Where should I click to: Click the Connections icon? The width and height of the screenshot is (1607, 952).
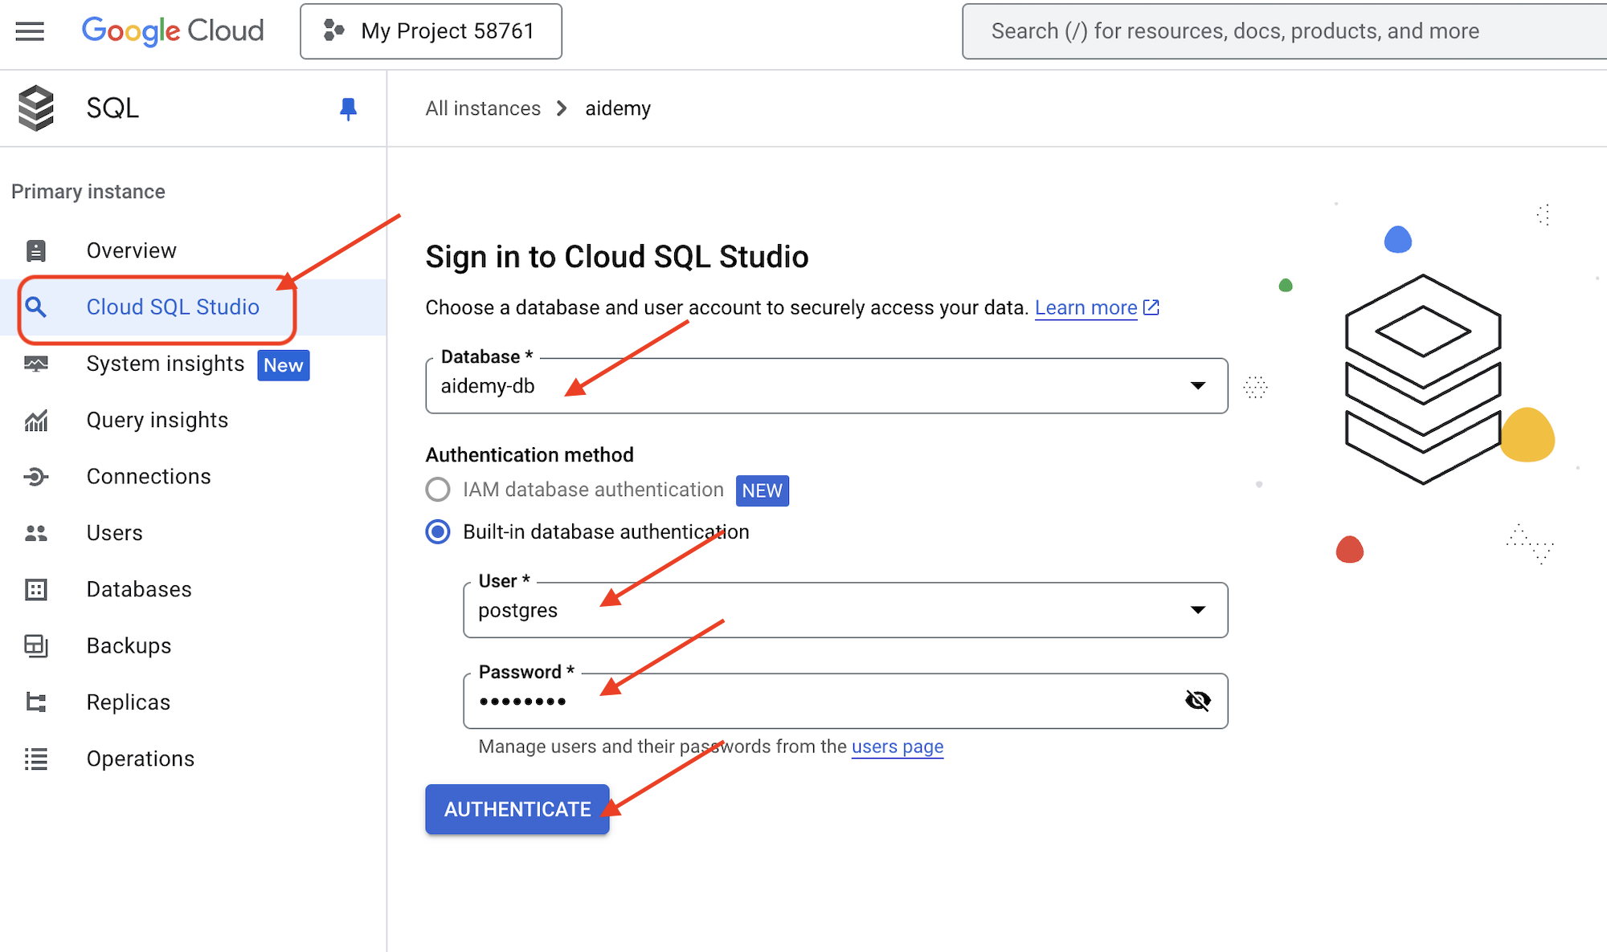pyautogui.click(x=38, y=475)
